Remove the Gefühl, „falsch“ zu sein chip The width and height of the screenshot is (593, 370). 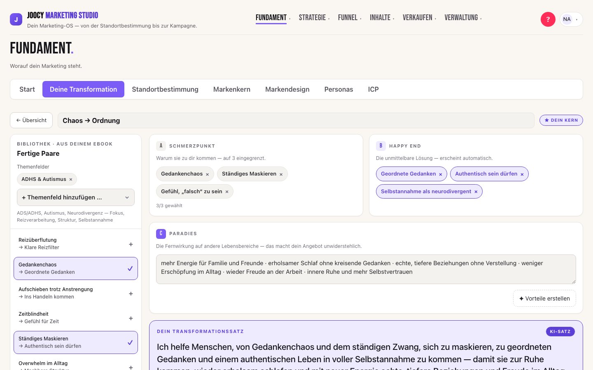(226, 192)
